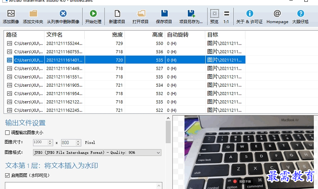This screenshot has width=318, height=189.
Task: Open 关于 & 许可证 (about & license) icon
Action: click(250, 14)
